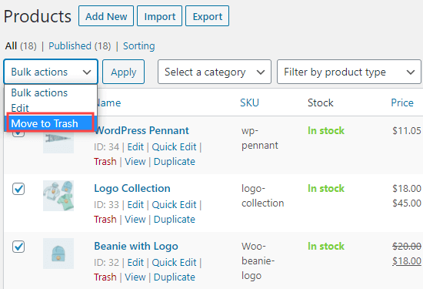Quick Edit the Beanie with Logo
The image size is (423, 289).
coord(174,263)
